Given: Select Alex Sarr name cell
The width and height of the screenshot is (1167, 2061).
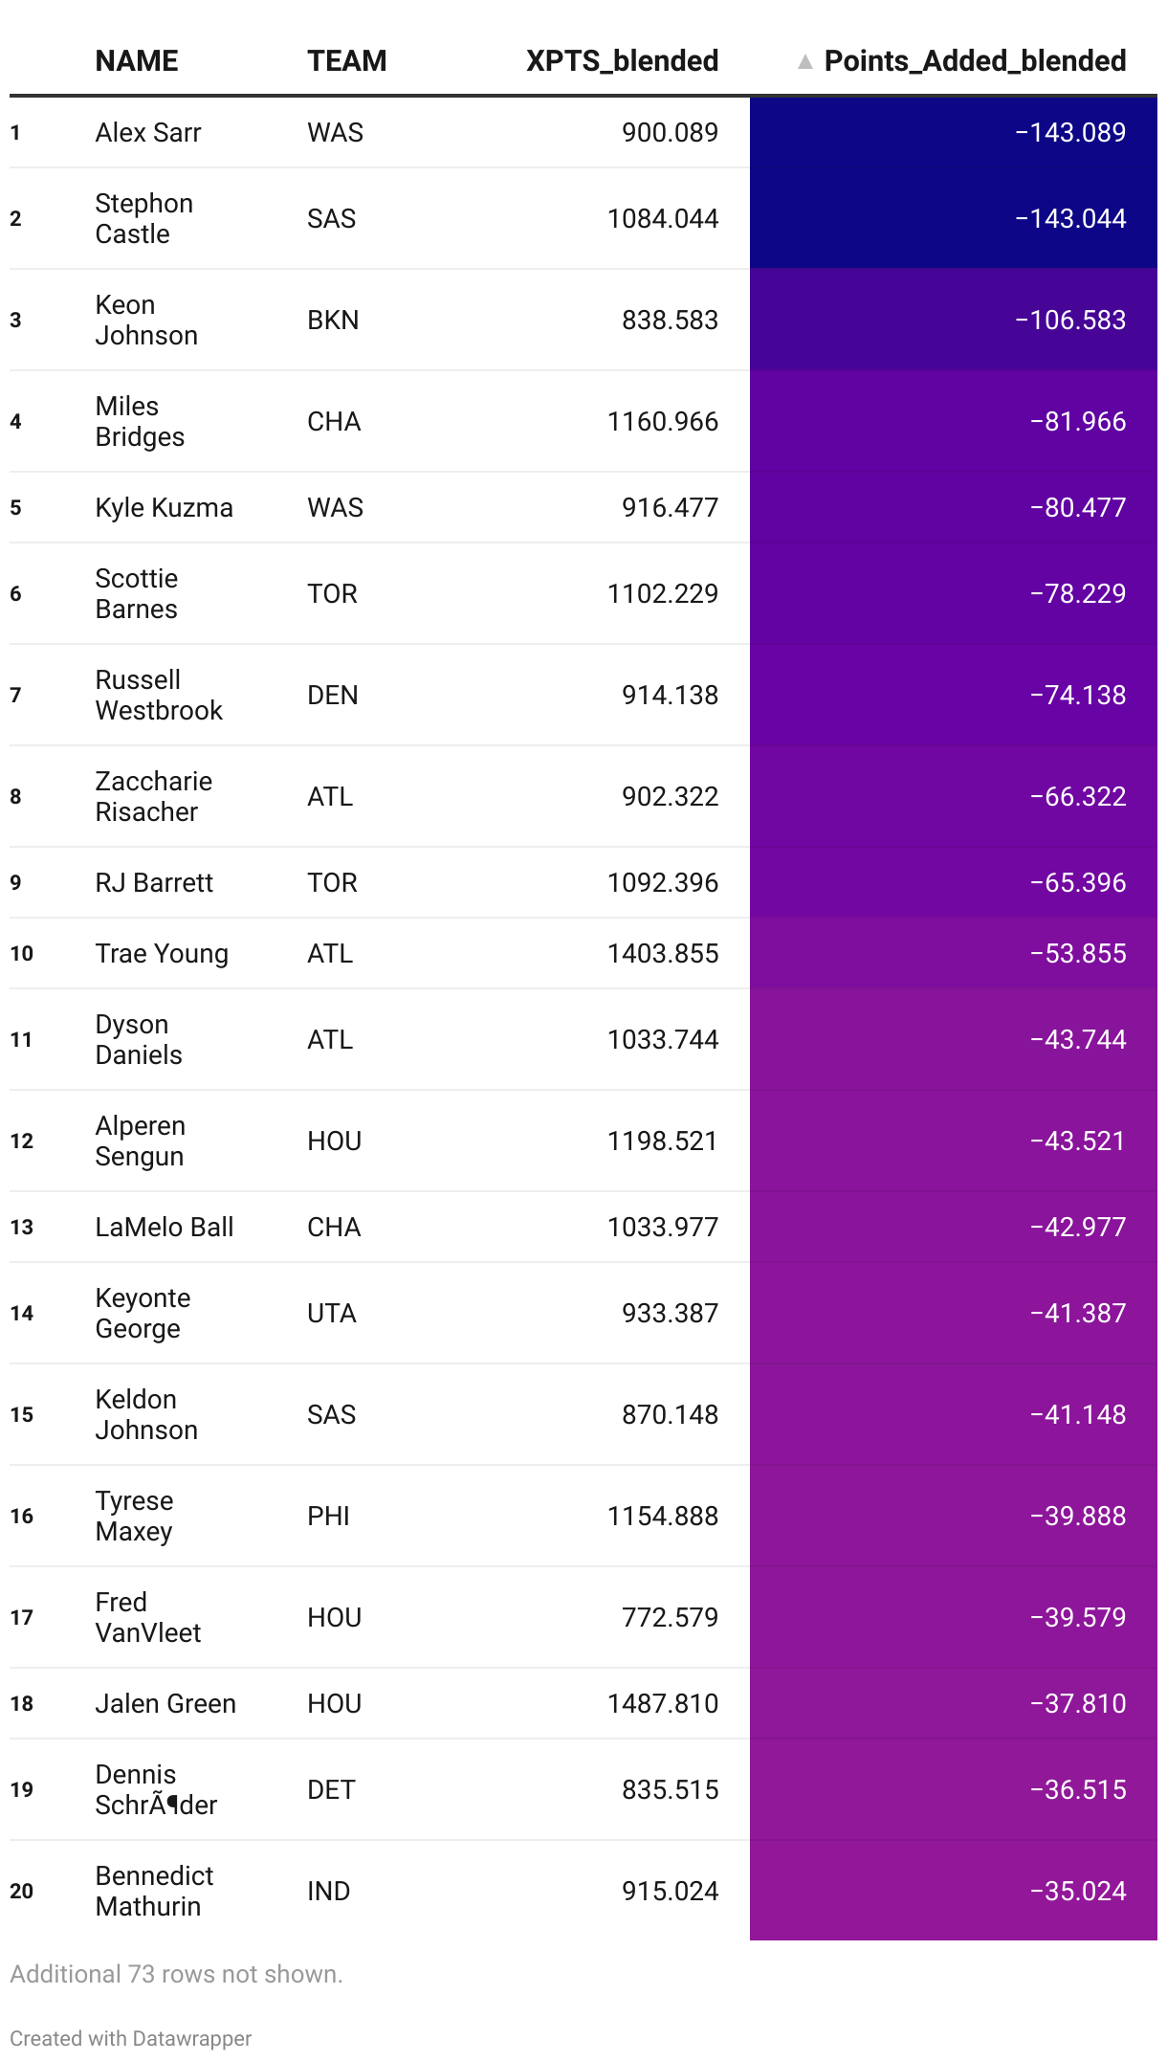Looking at the screenshot, I should point(148,133).
